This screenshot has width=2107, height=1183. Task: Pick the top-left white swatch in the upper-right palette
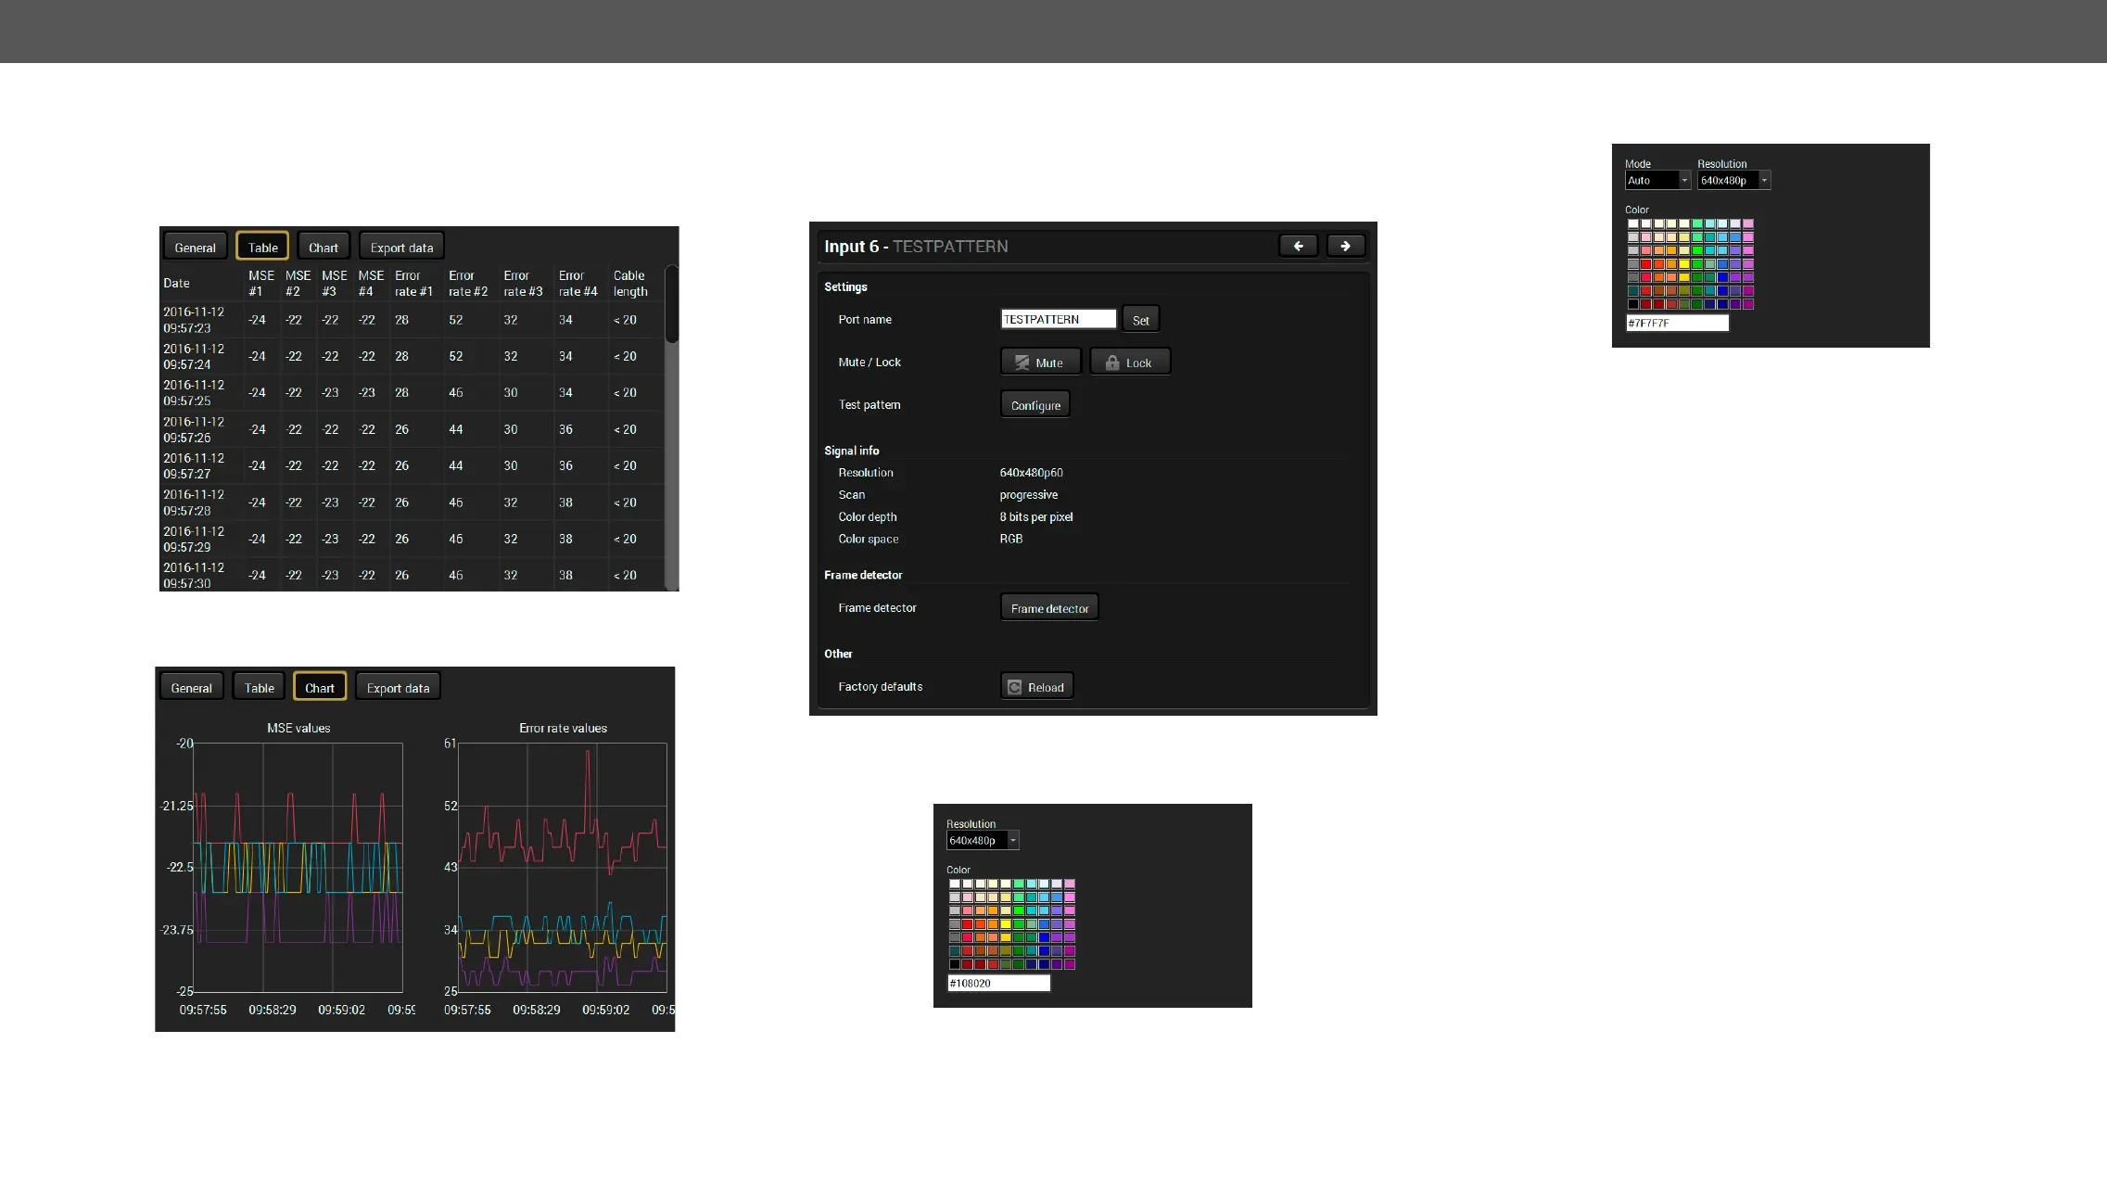point(1633,223)
